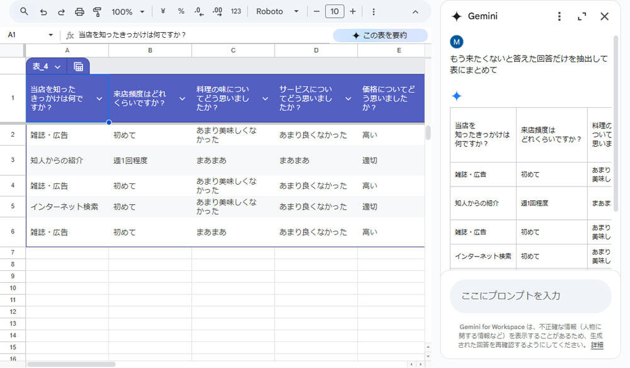Open the 100% zoom dropdown
This screenshot has width=630, height=368.
point(128,12)
